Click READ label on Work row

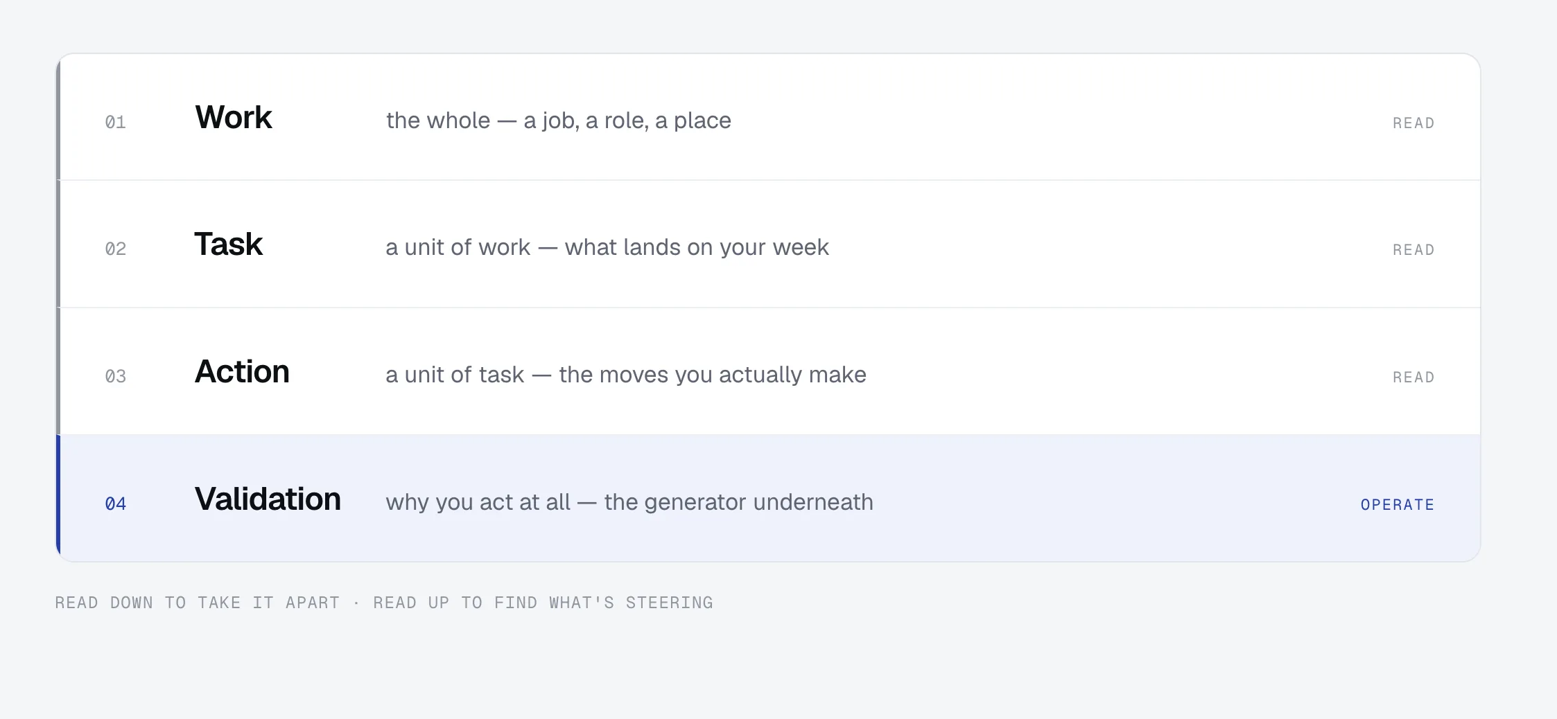pyautogui.click(x=1414, y=123)
